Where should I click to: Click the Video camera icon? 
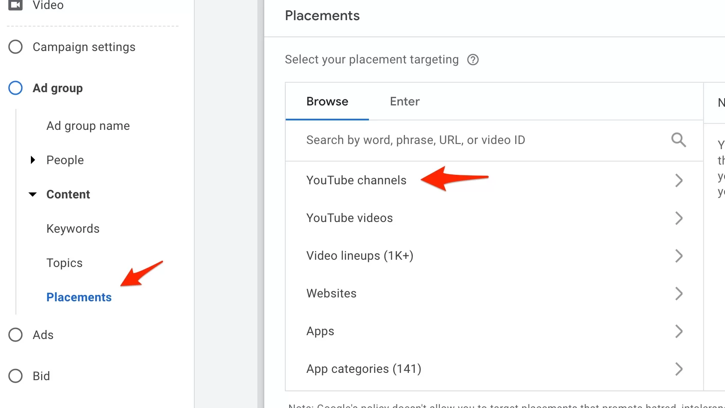point(15,5)
